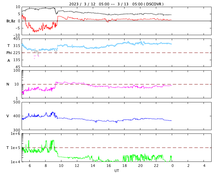The image size is (216, 173).
Task: Click the "500" tick on the V axis
Action: 17,102
